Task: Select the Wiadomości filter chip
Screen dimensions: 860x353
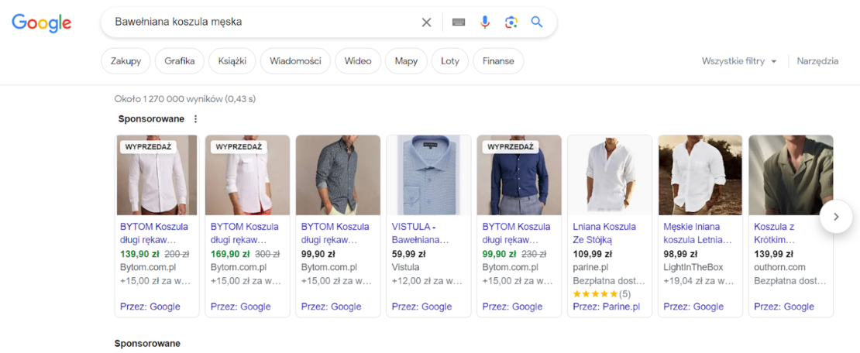Action: pos(295,61)
